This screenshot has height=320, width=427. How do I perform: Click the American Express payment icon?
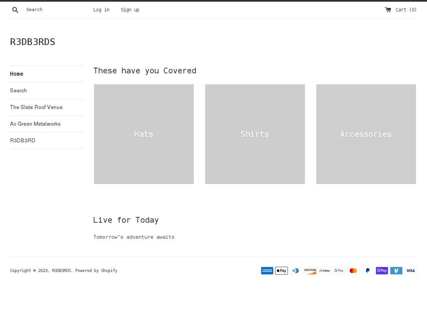pyautogui.click(x=267, y=271)
